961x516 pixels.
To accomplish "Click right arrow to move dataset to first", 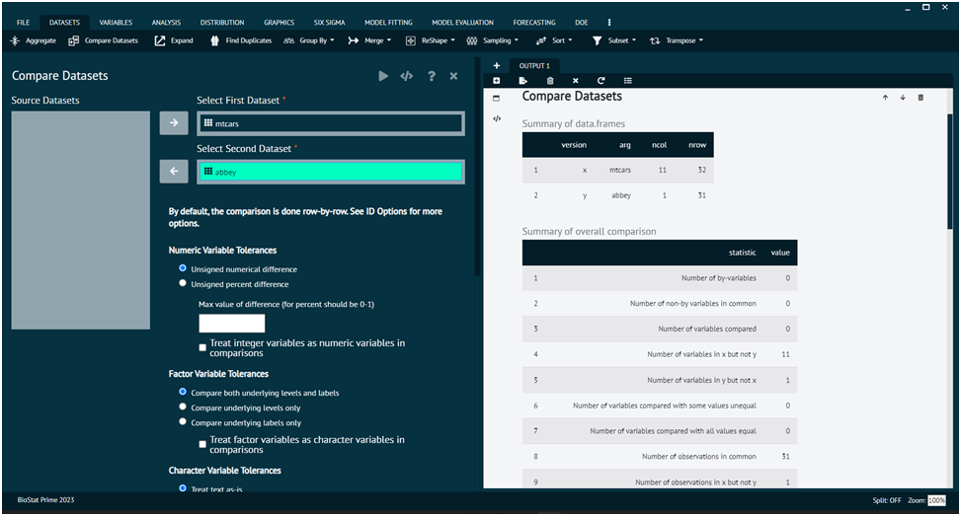I will (174, 123).
